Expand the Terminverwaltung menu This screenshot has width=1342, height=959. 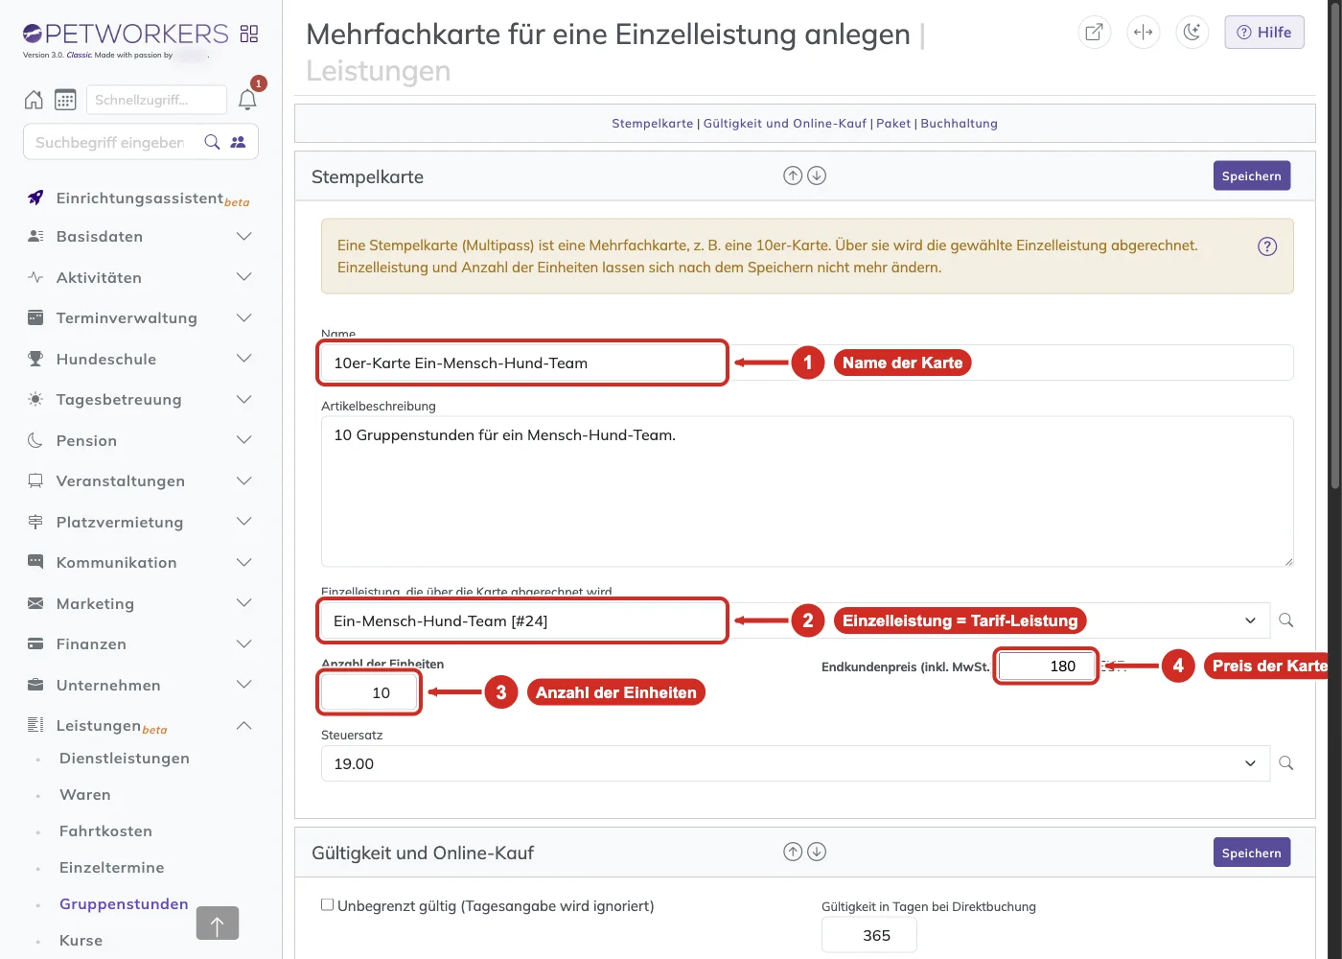[141, 317]
